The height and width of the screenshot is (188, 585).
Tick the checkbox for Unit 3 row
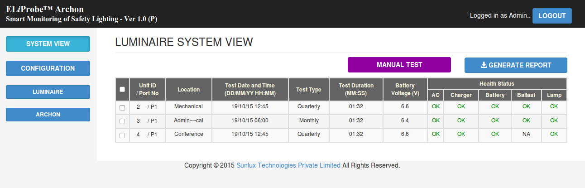tap(122, 121)
